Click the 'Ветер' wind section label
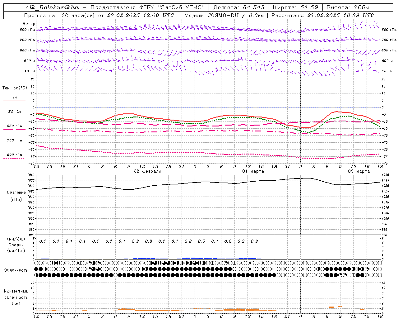Viewport: 398px width, 319px height. pyautogui.click(x=29, y=24)
